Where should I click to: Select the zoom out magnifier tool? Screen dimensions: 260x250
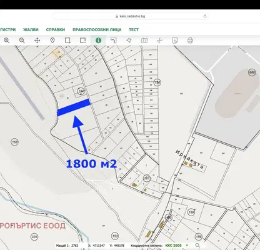coord(22,41)
